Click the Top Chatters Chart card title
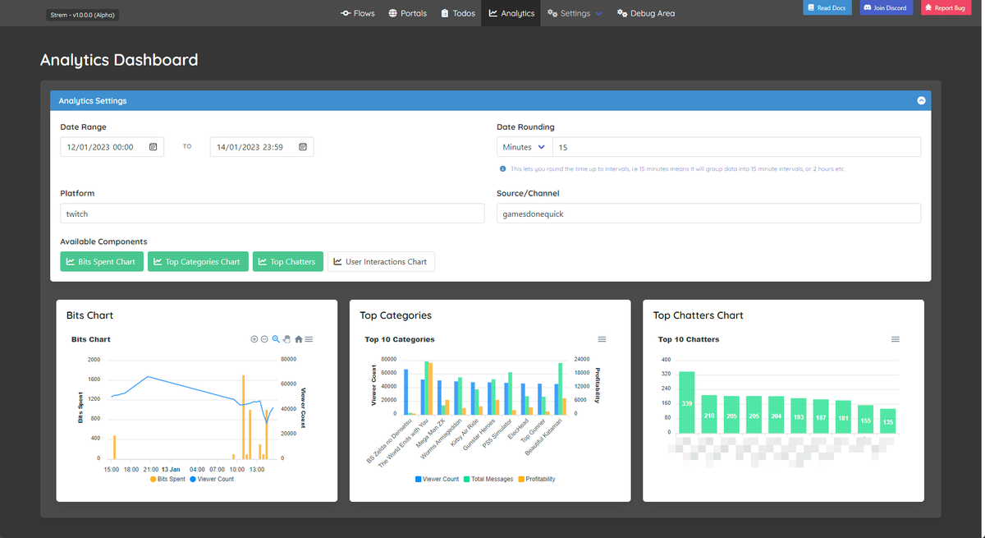Screen dimensions: 985x538 click(x=698, y=315)
